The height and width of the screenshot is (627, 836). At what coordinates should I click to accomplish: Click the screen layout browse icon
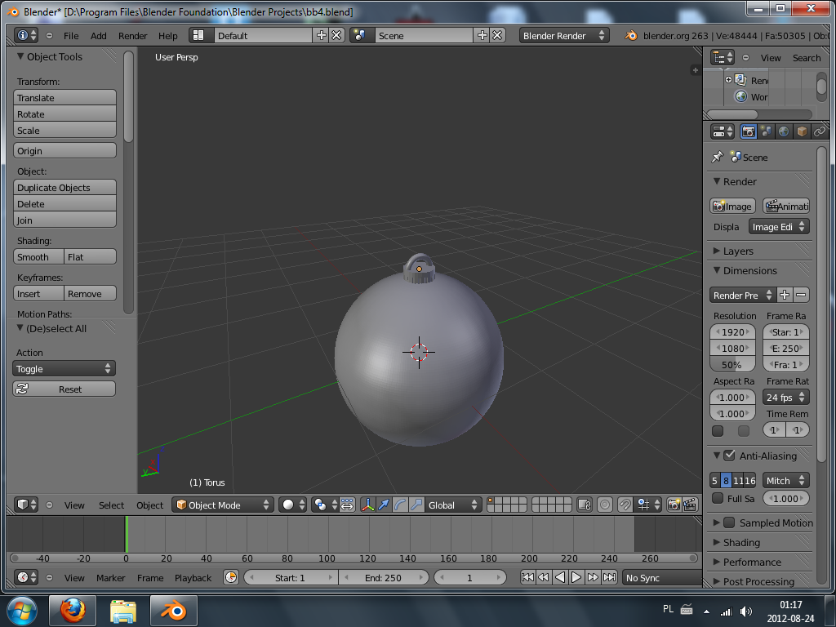click(198, 35)
